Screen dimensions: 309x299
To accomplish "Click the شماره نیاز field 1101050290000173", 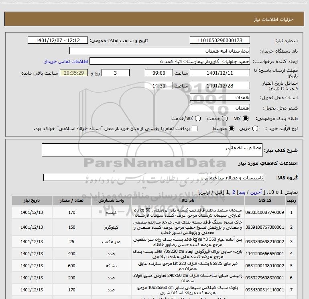I will (220, 41).
